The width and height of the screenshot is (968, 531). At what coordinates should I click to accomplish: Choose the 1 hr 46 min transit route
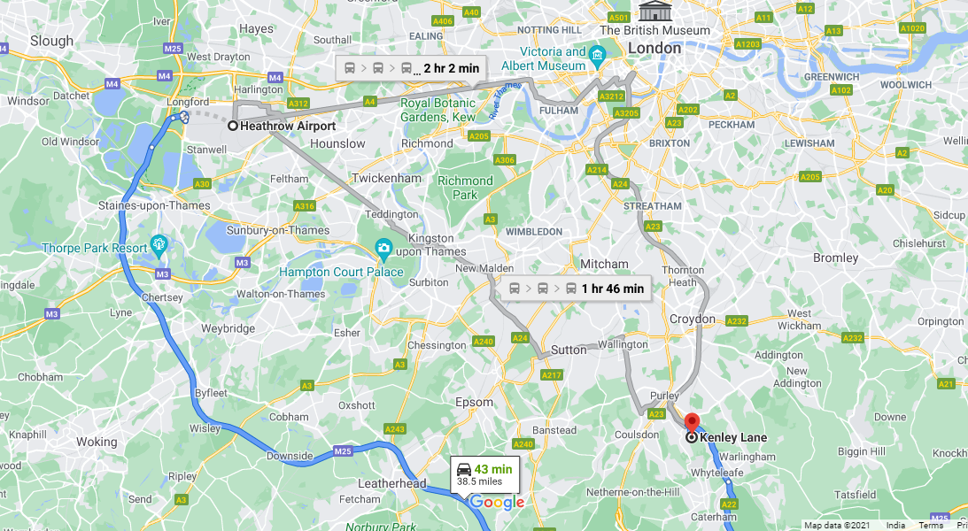tap(576, 288)
